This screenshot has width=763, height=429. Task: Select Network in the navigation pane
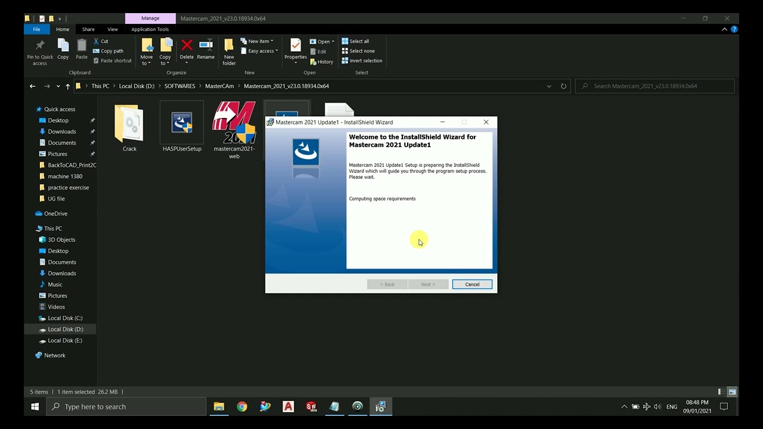coord(55,355)
